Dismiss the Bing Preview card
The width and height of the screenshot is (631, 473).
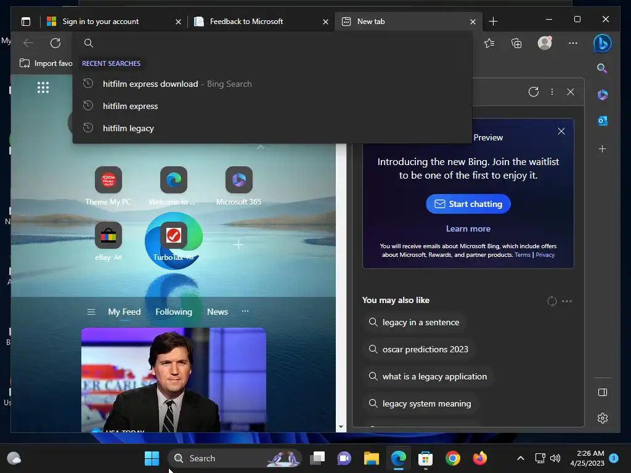[x=561, y=132]
